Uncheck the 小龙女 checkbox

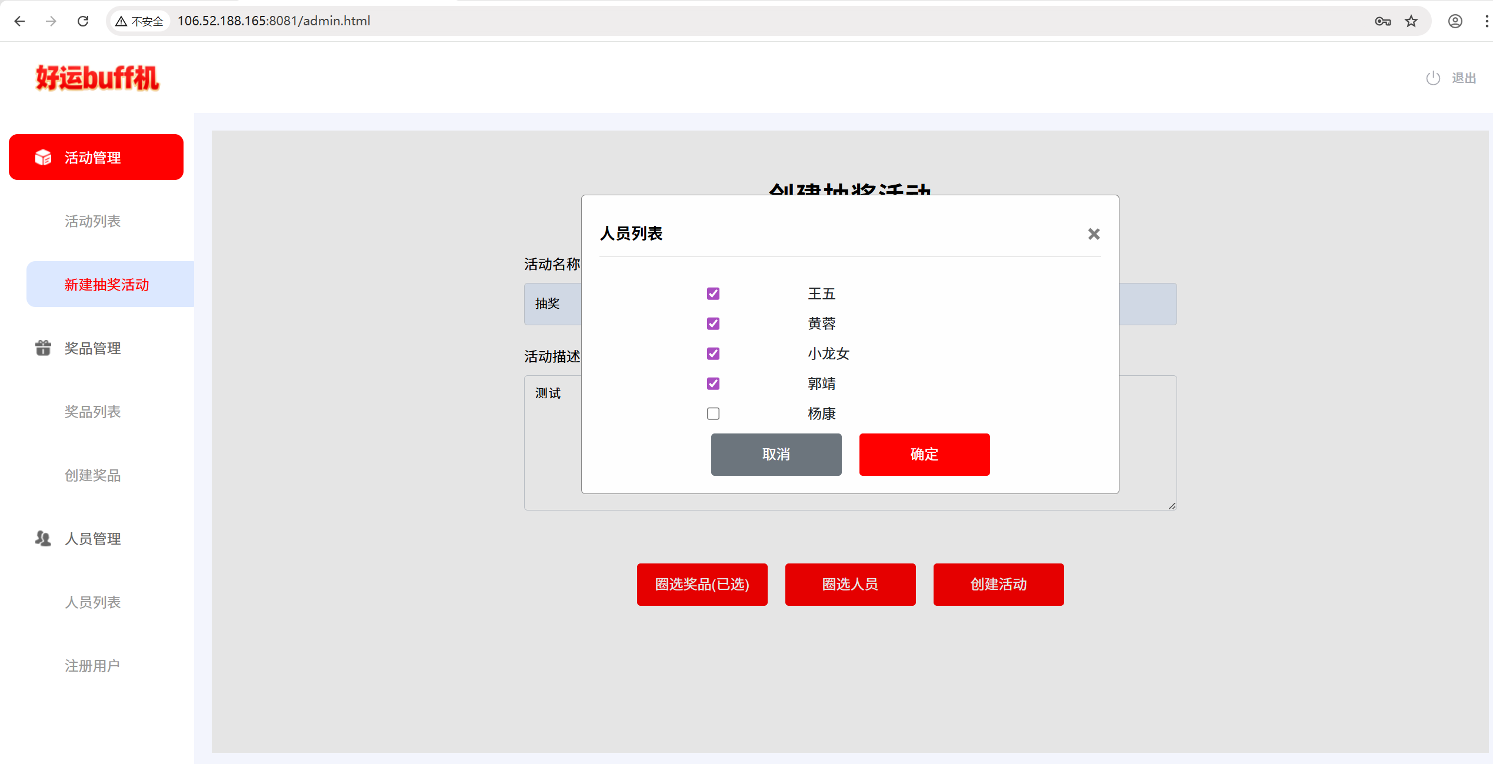tap(713, 353)
